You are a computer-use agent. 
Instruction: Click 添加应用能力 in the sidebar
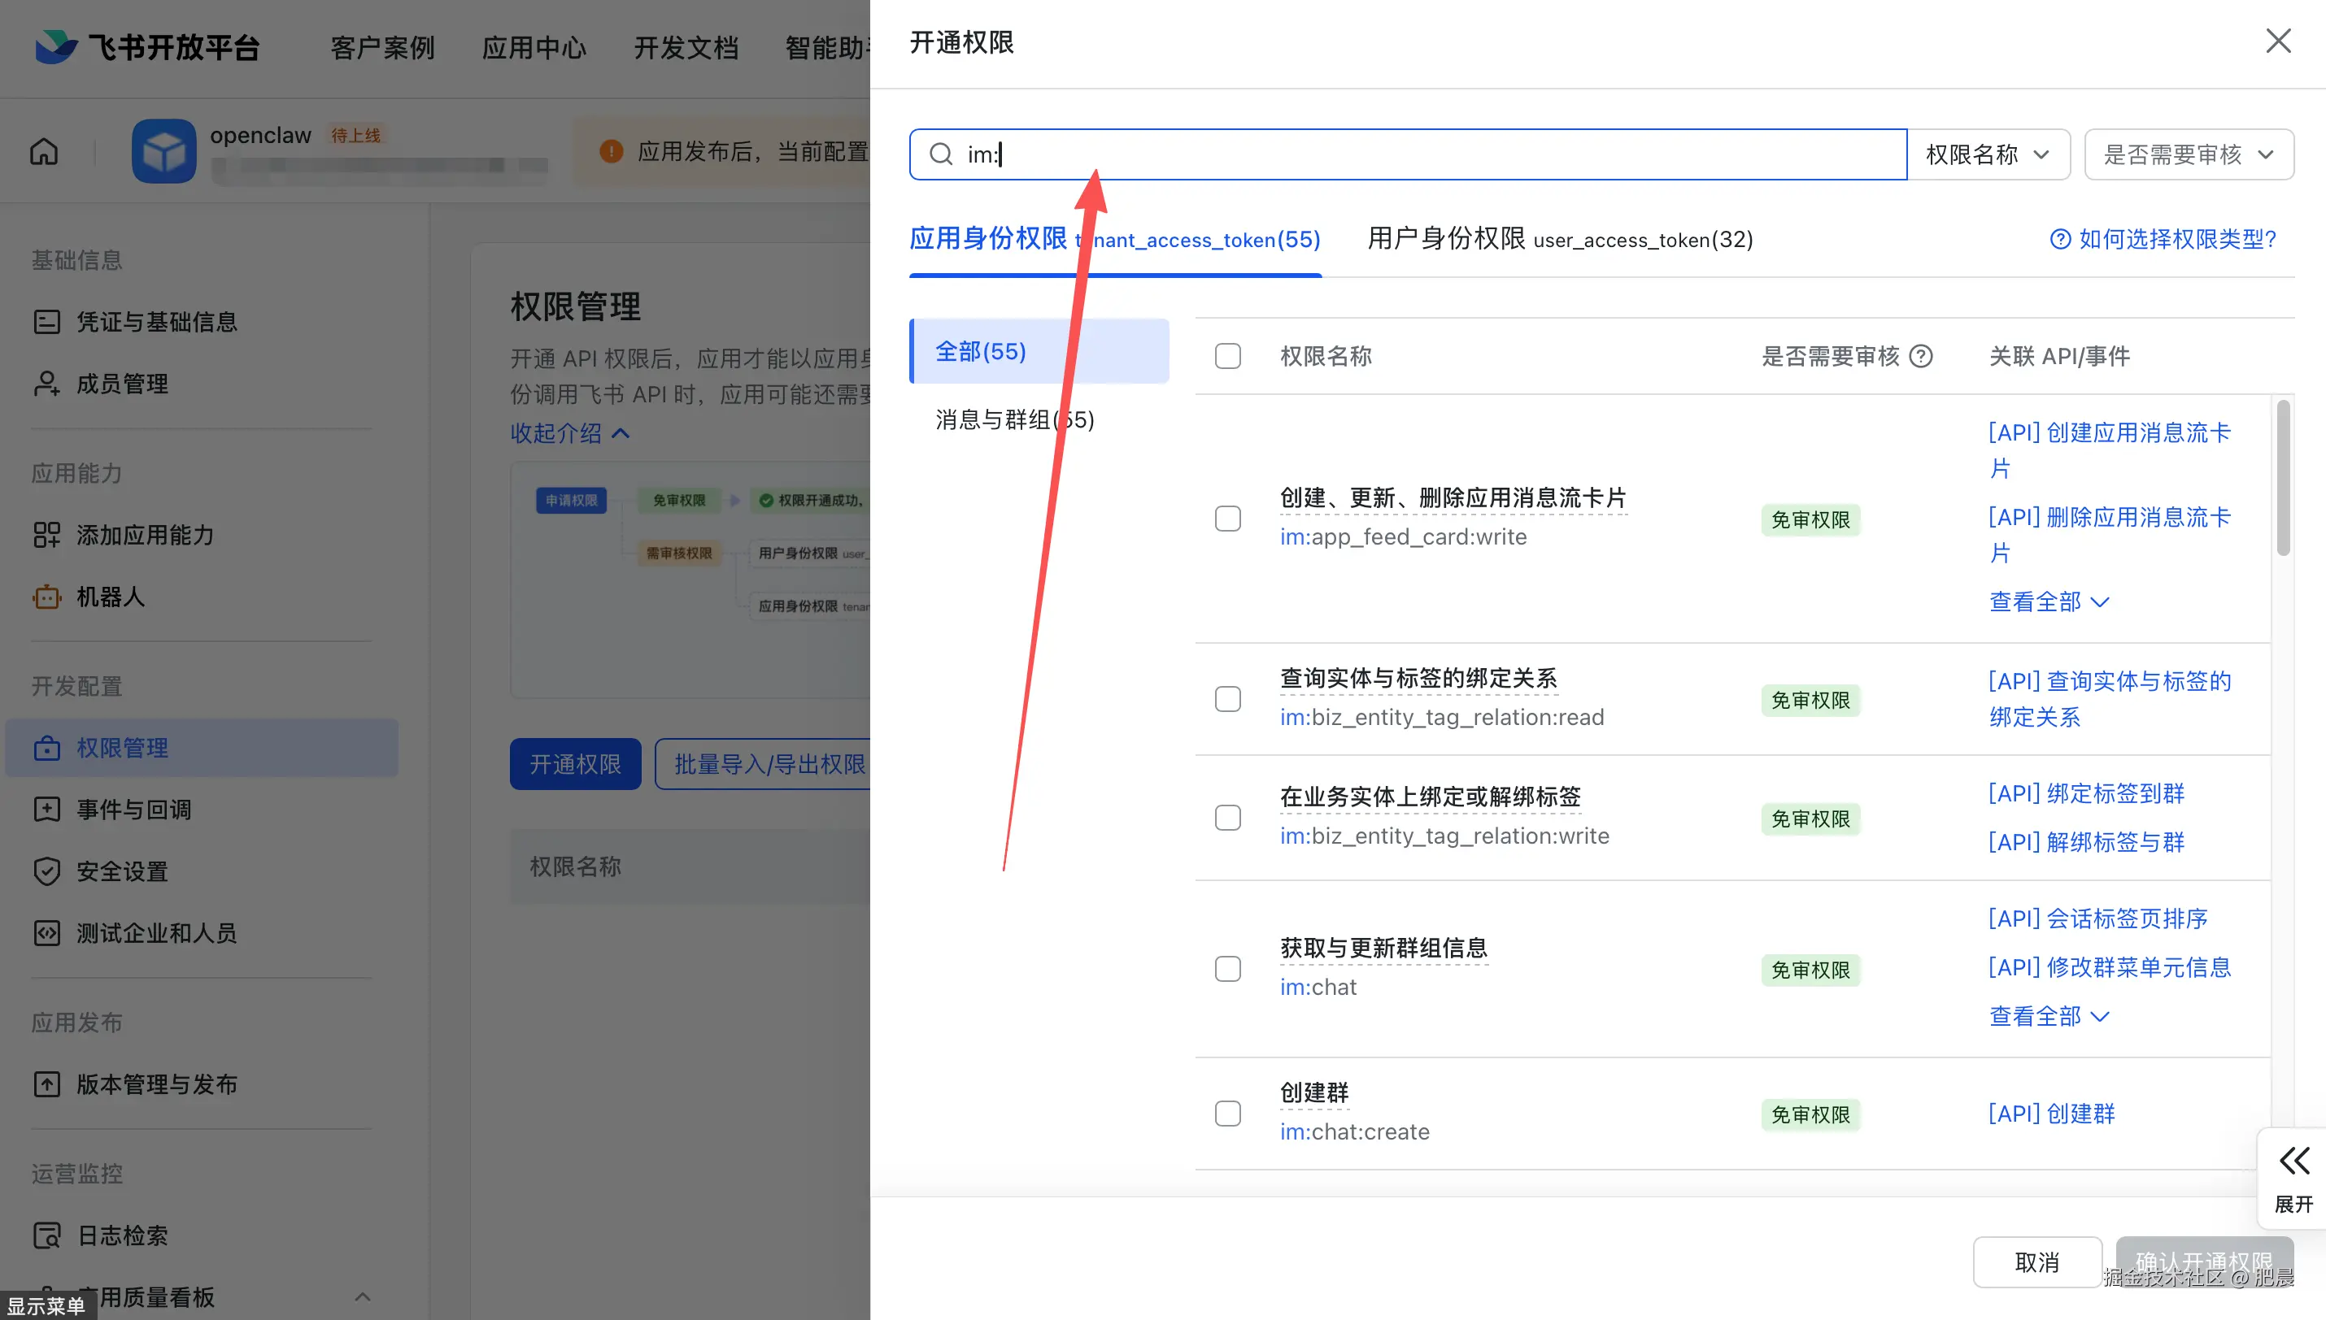(x=144, y=535)
